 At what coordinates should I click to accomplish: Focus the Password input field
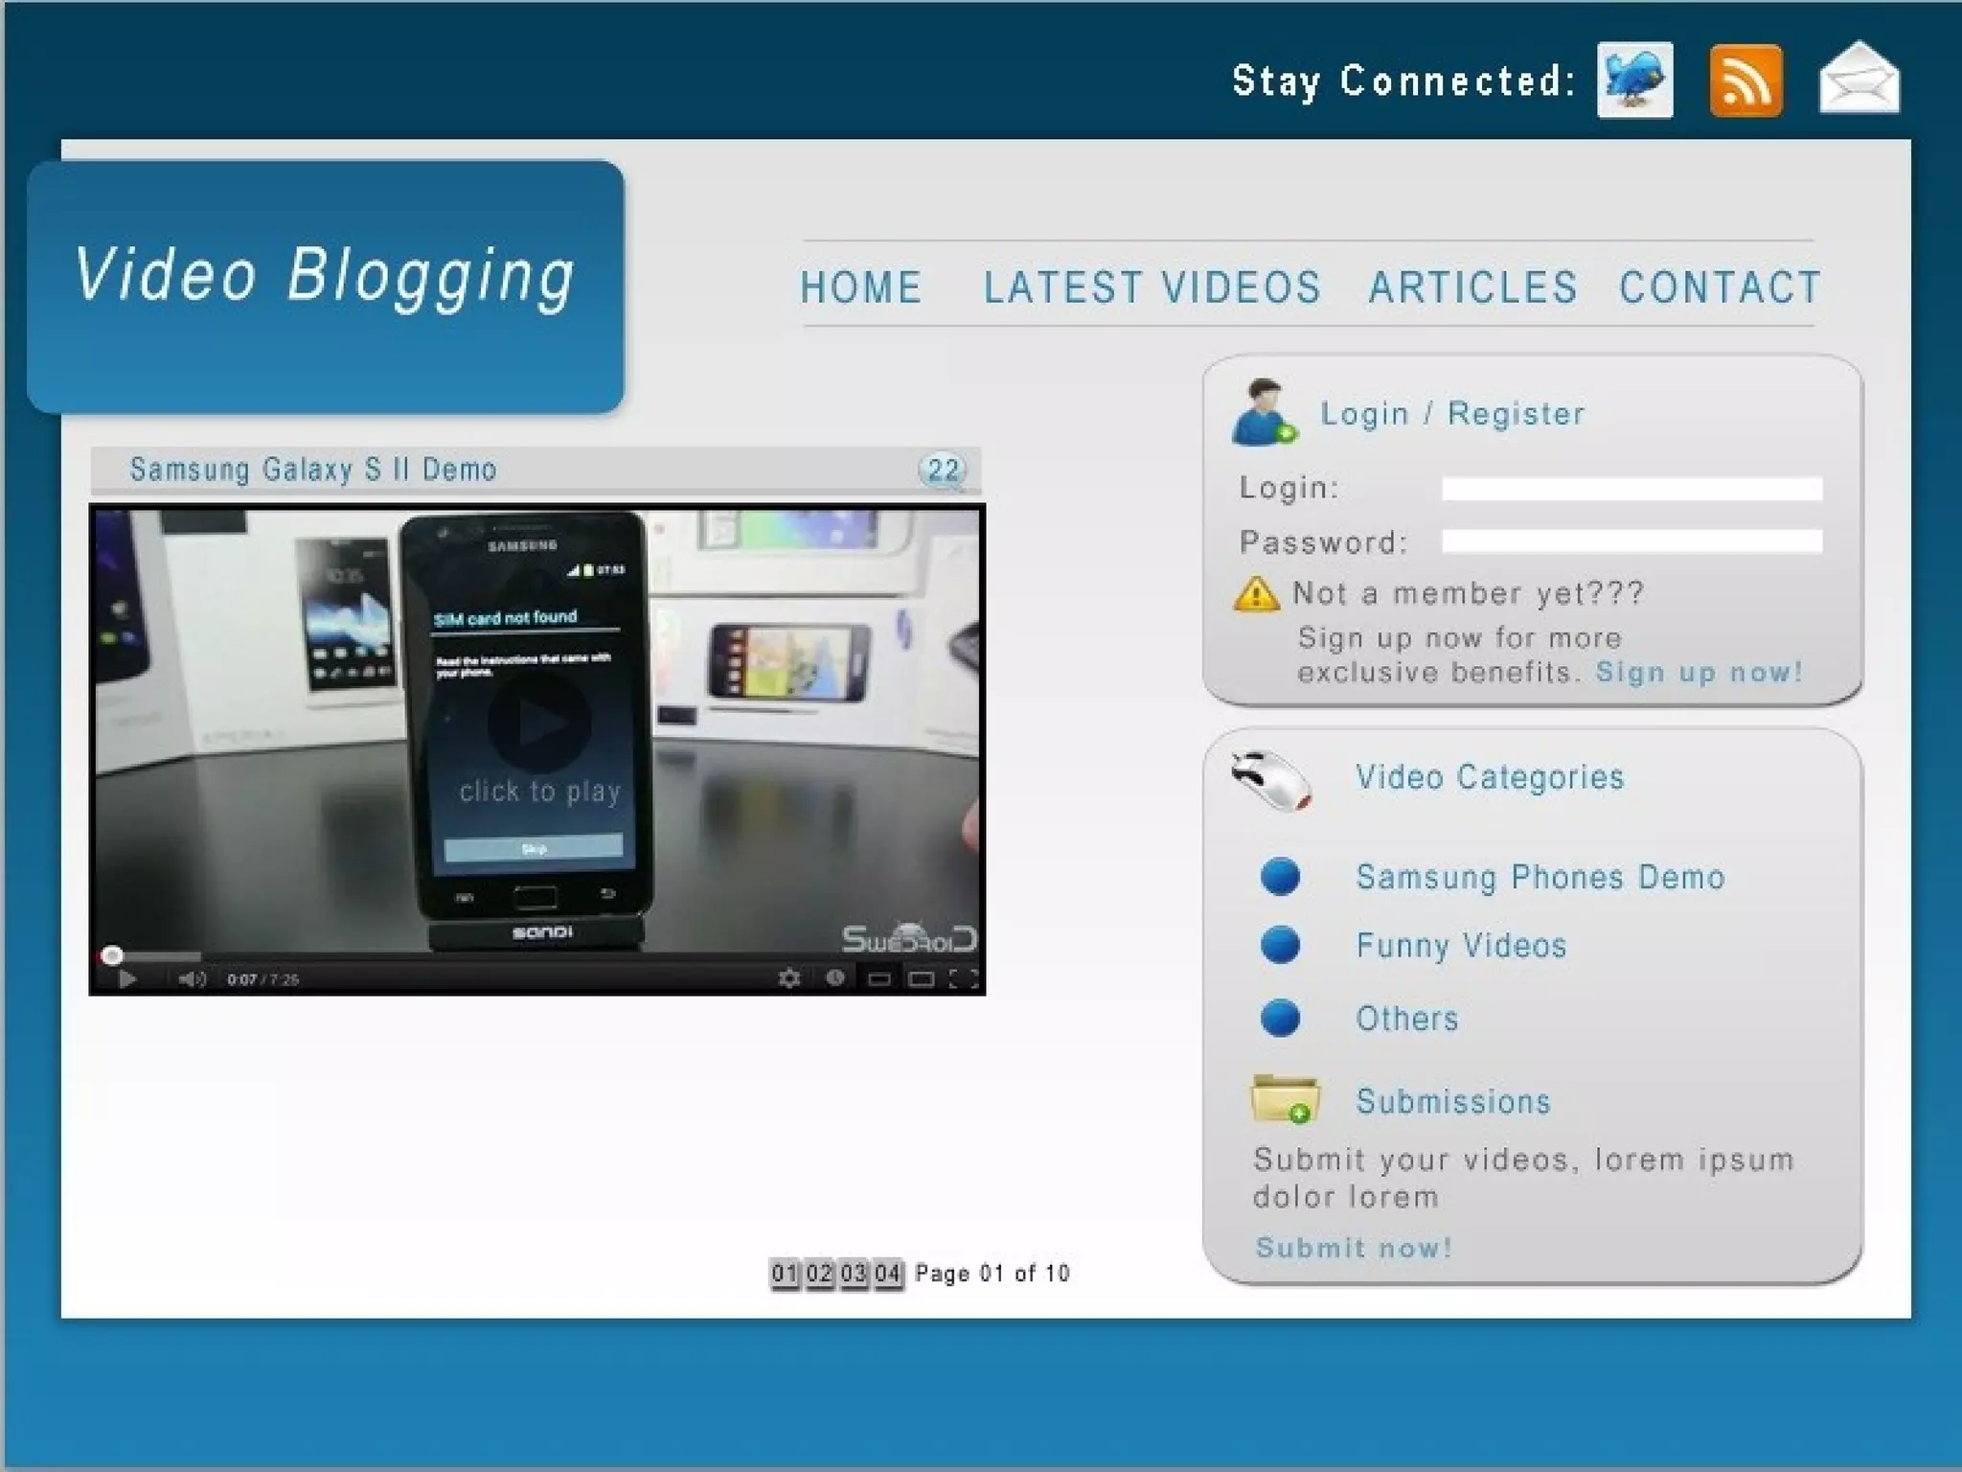tap(1631, 541)
